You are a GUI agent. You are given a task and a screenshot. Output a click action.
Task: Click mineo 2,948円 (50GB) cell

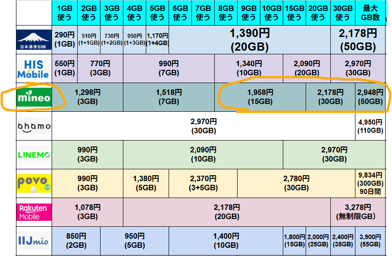[371, 97]
